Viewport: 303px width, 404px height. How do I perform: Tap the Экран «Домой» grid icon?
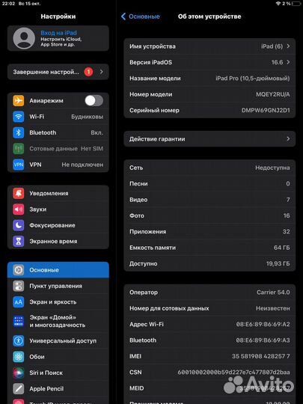19,321
